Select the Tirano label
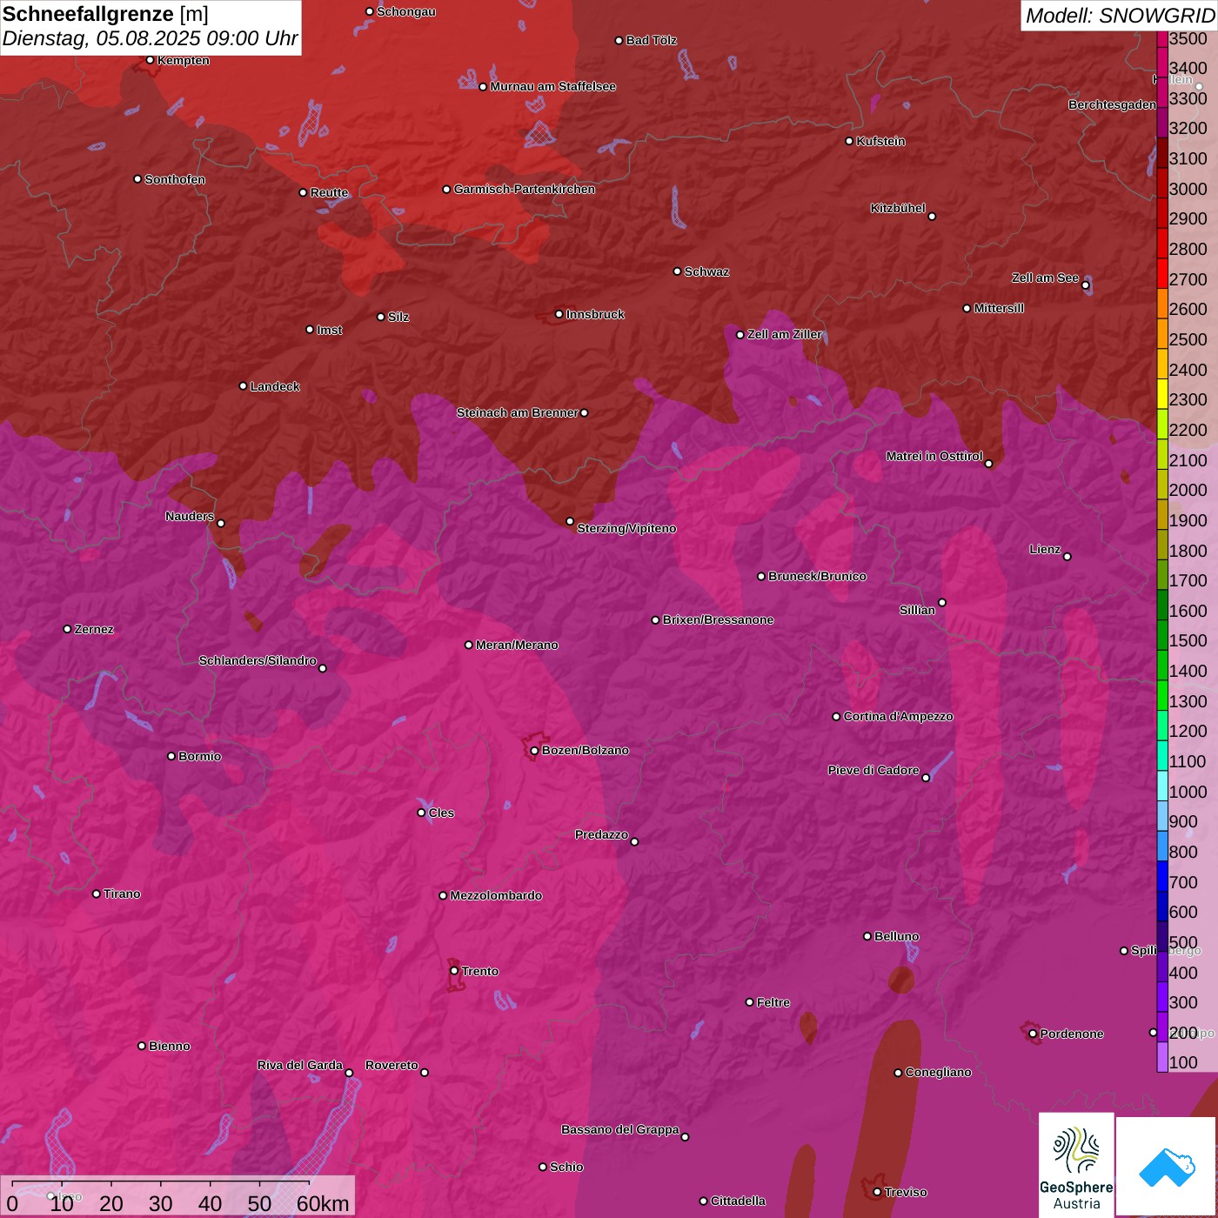Image resolution: width=1218 pixels, height=1218 pixels. [122, 893]
